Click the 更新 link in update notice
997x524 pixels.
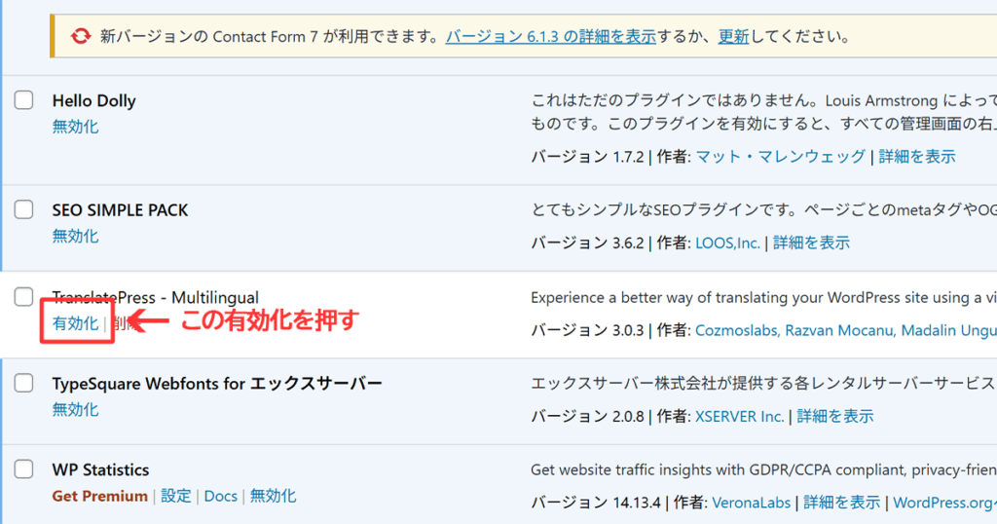tap(733, 37)
